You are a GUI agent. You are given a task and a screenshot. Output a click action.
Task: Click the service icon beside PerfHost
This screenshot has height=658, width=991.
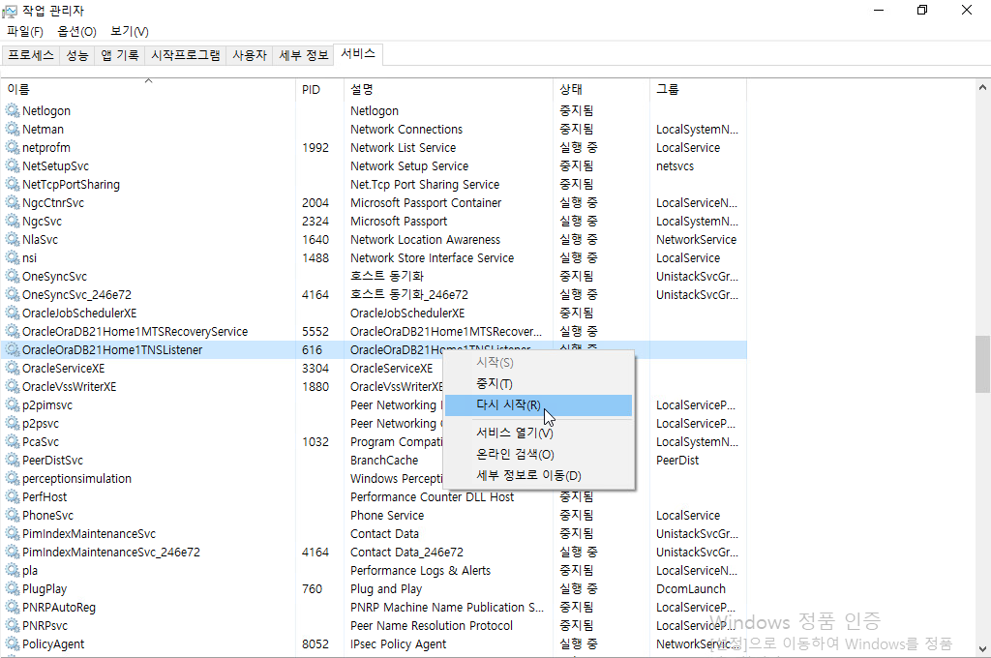click(13, 496)
